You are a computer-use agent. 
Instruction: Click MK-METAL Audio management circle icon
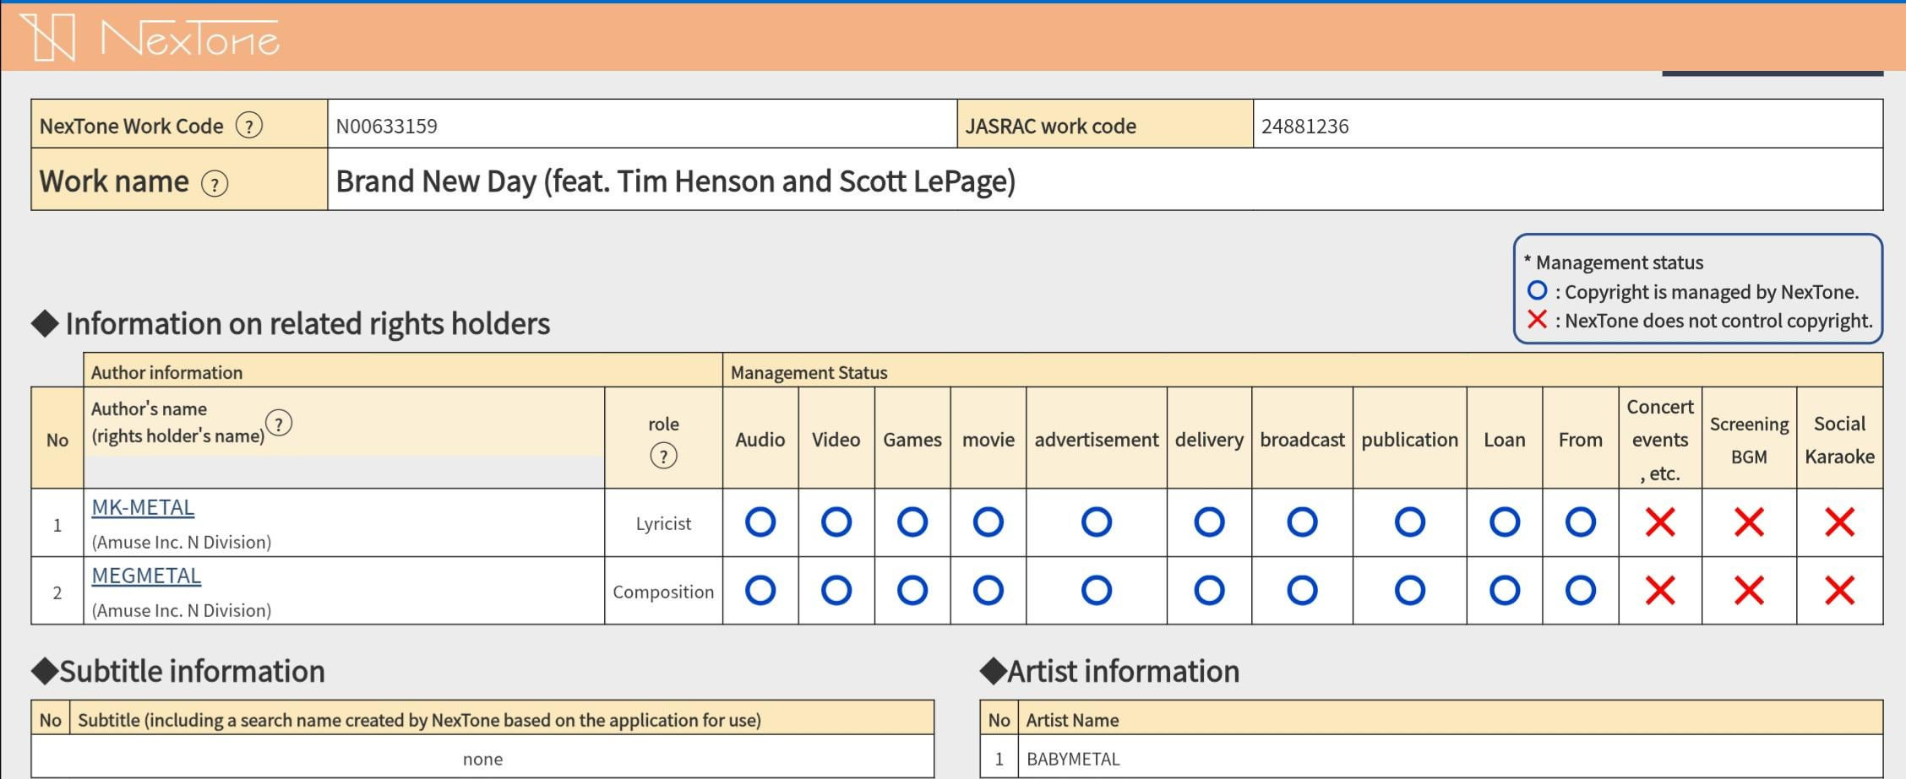coord(760,522)
